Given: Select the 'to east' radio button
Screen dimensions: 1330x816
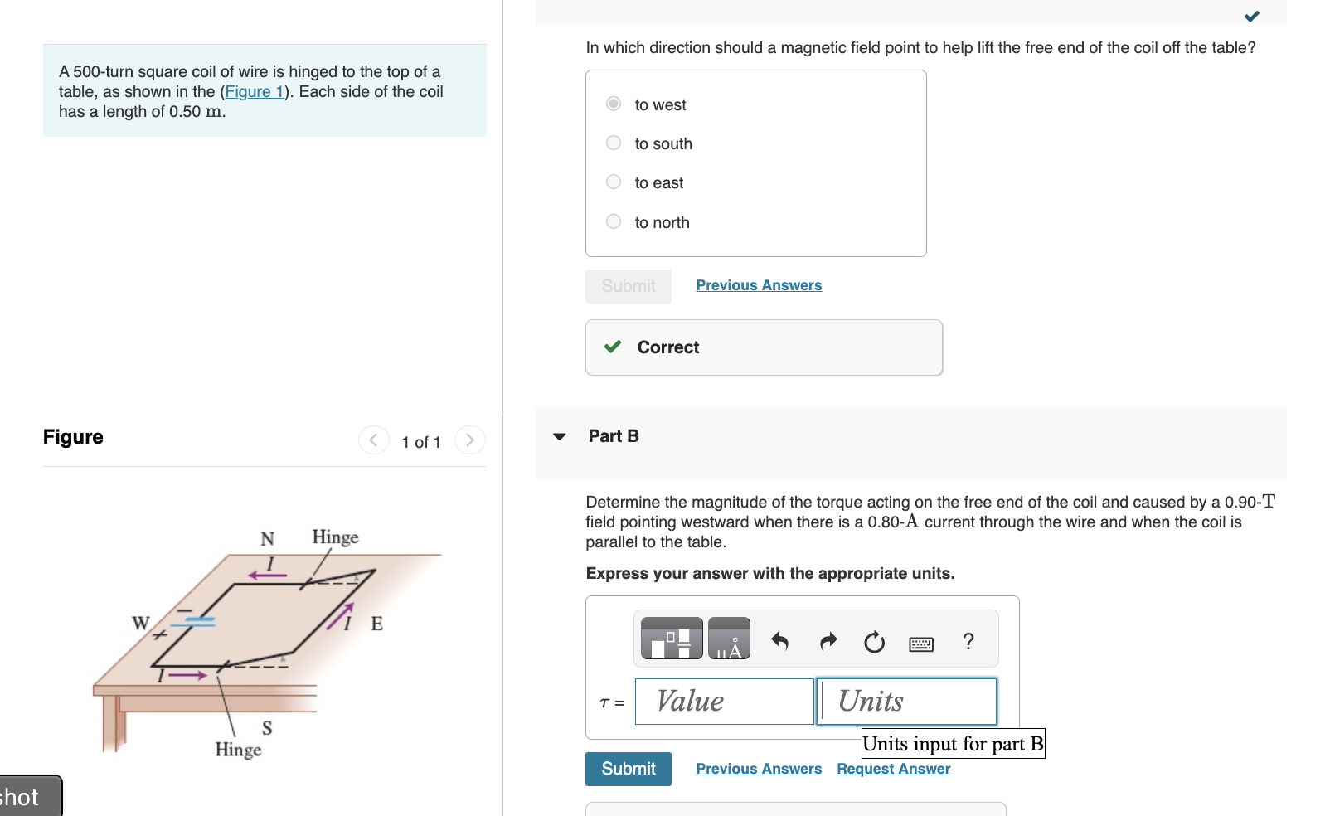Looking at the screenshot, I should [x=613, y=182].
